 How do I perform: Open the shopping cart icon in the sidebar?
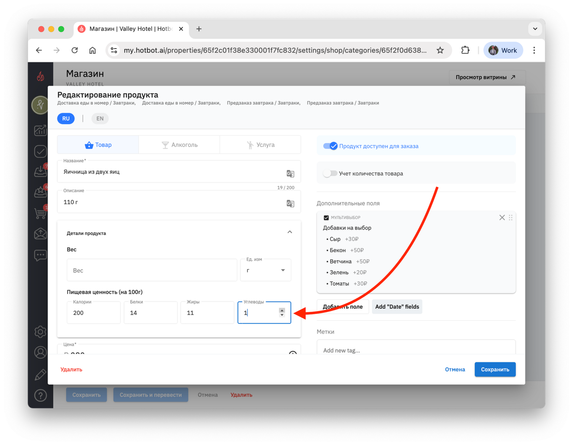[x=40, y=213]
